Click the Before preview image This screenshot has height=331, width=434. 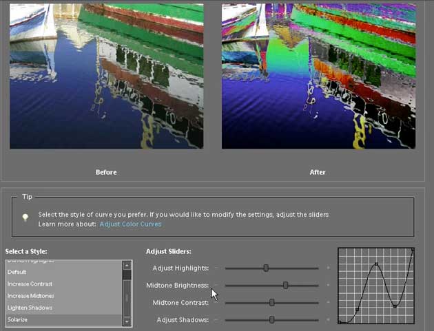pos(107,76)
